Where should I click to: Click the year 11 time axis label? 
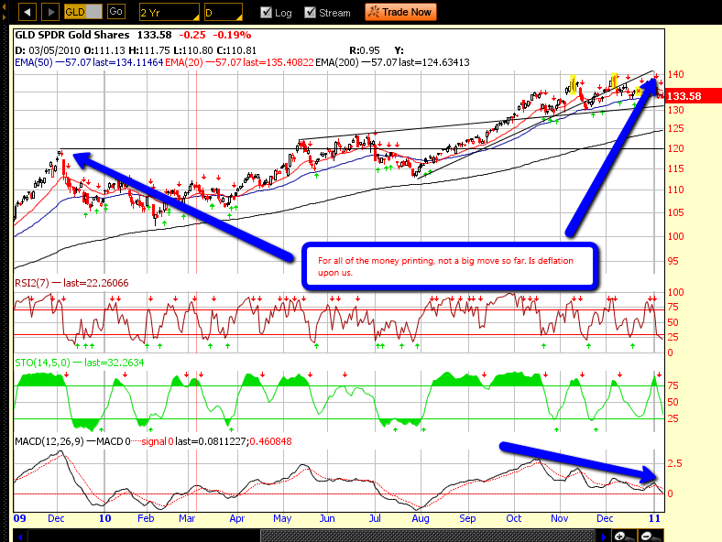654,518
